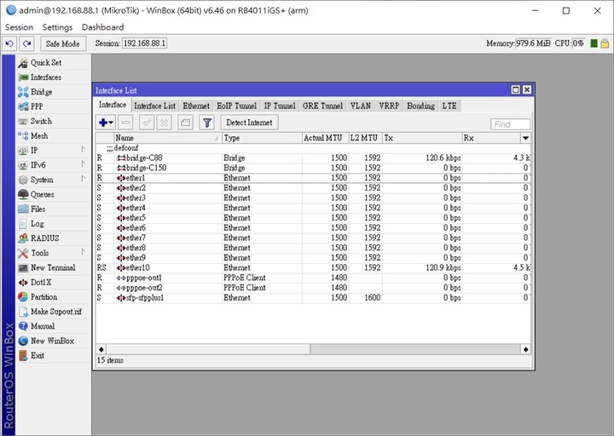Switch to the EoIP Tunnel tab
The height and width of the screenshot is (436, 614).
pos(236,106)
